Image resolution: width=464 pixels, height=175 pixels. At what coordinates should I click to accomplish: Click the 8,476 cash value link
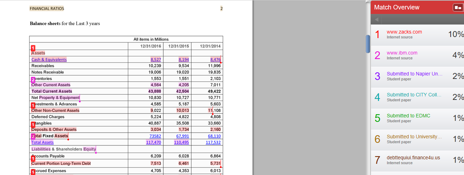215,60
